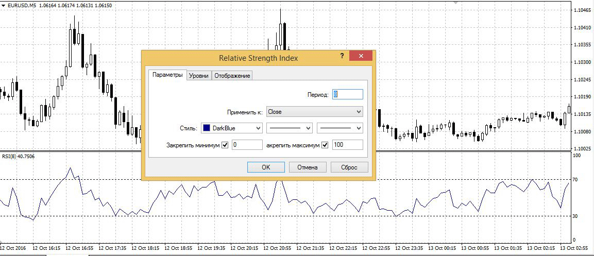Click the gray chart shift marker triangle

(455, 2)
